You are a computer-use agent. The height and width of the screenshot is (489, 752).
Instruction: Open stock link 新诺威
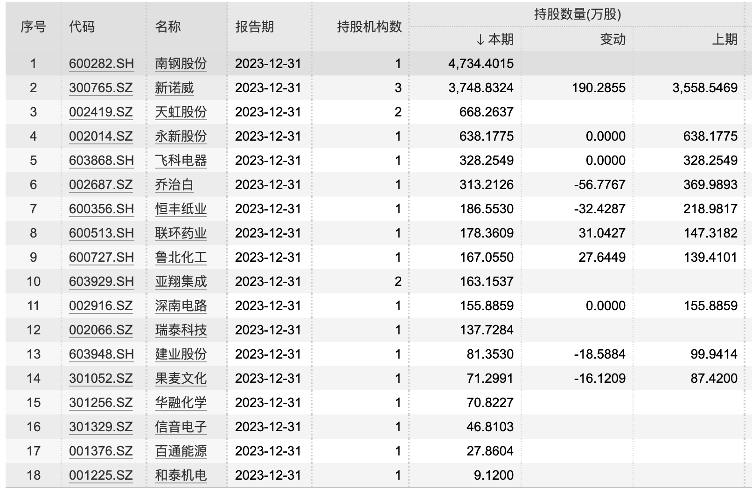click(174, 88)
